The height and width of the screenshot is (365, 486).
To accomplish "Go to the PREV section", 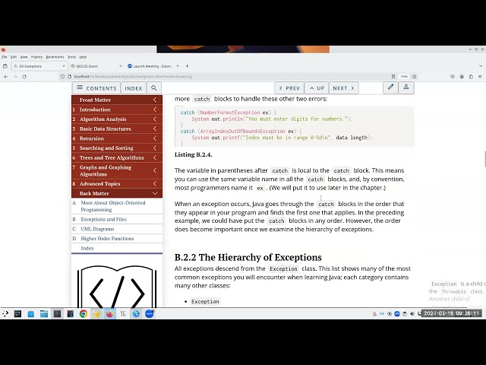I will click(x=289, y=88).
